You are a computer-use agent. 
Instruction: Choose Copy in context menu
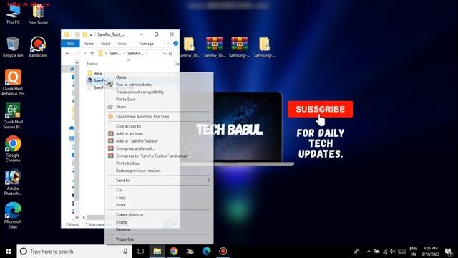tap(120, 198)
